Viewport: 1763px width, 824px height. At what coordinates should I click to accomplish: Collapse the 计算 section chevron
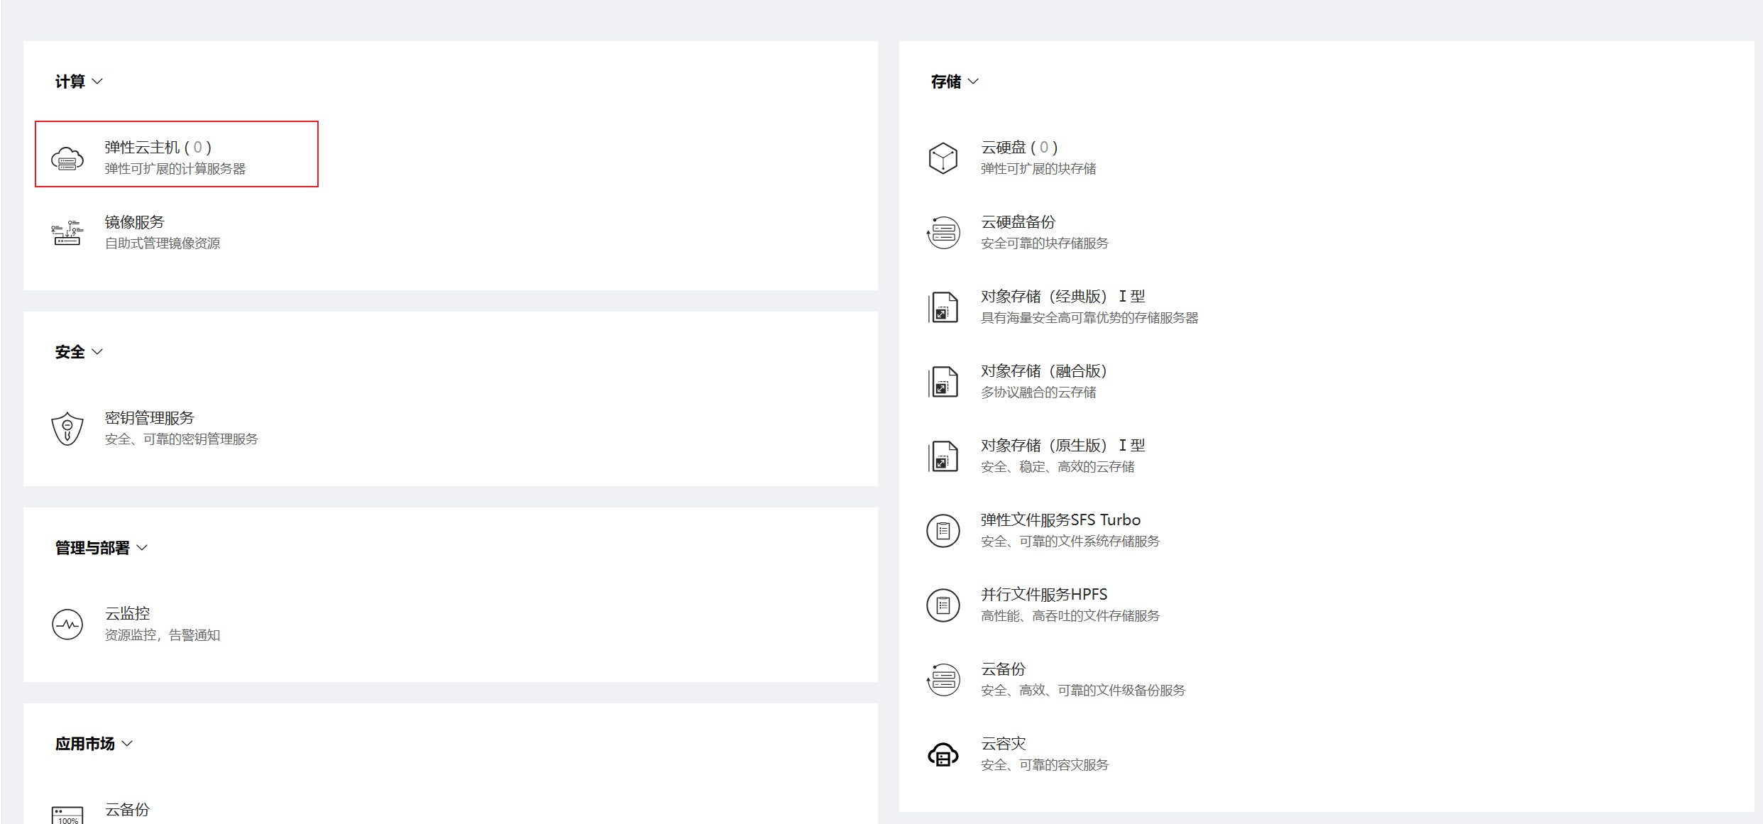pyautogui.click(x=98, y=82)
